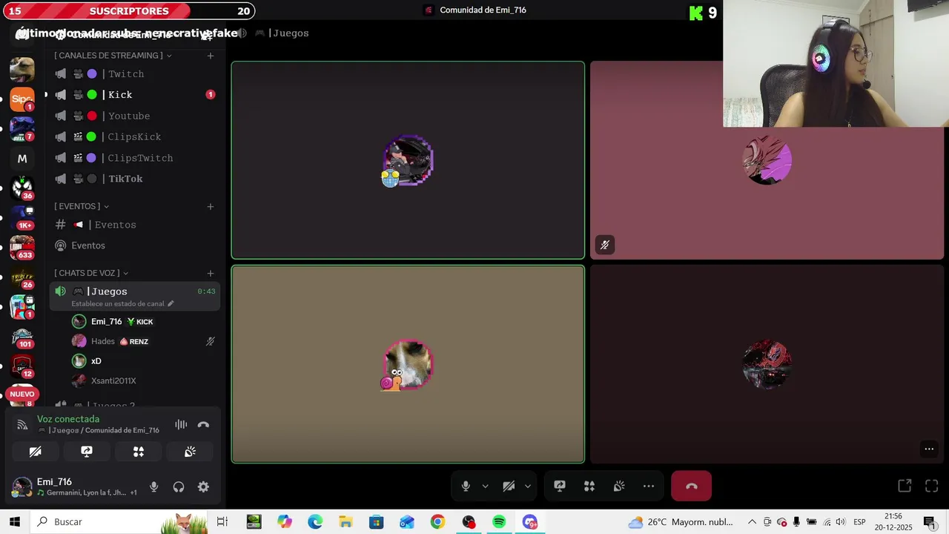Disconnect using the small voice panel hang-up icon
This screenshot has height=534, width=949.
coord(203,424)
